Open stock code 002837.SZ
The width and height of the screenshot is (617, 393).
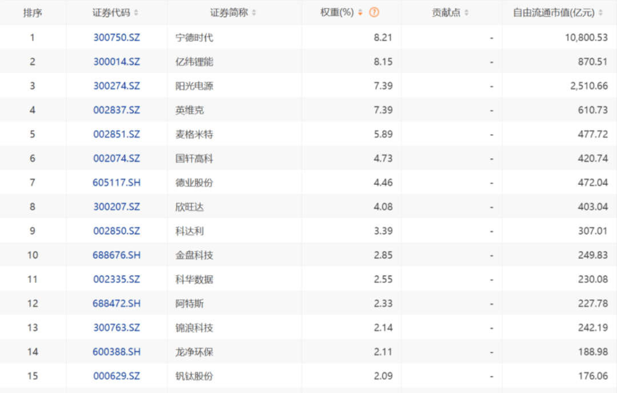tap(117, 110)
